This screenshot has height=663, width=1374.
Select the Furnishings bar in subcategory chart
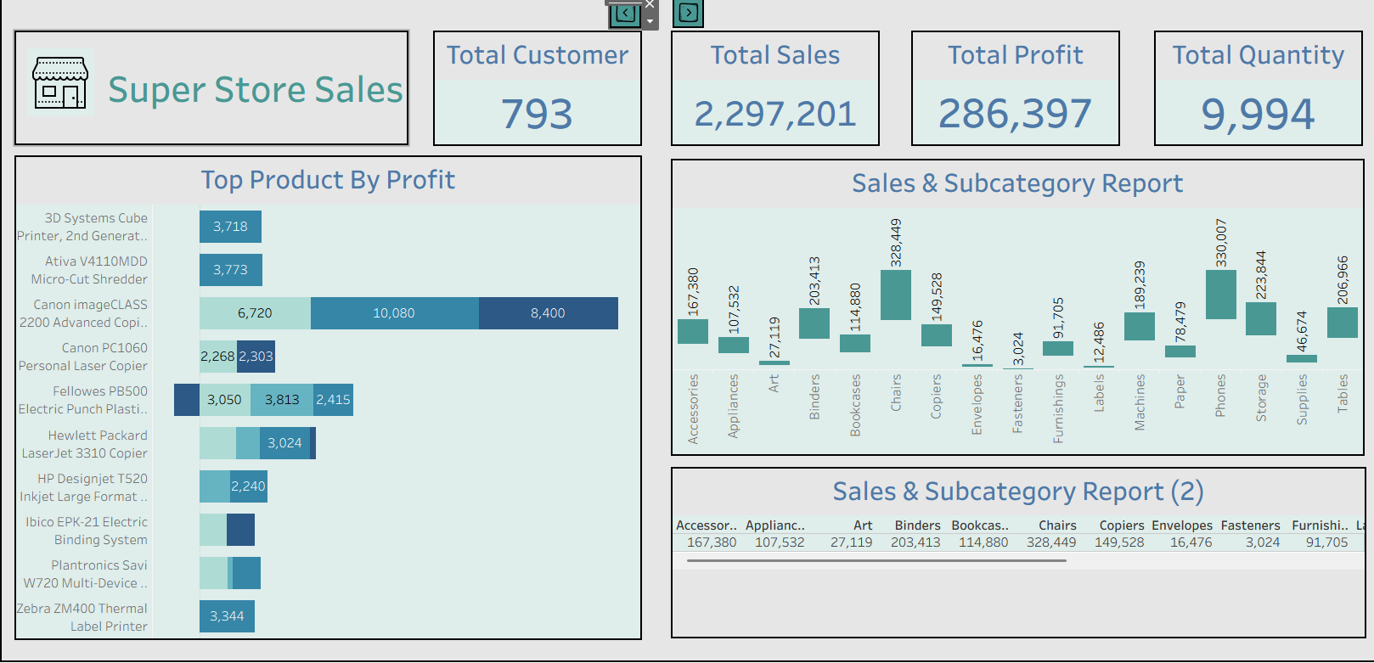pos(1058,348)
